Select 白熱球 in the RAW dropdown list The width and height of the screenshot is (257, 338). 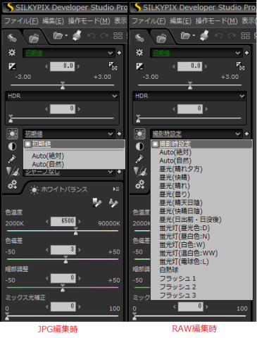tap(201, 270)
